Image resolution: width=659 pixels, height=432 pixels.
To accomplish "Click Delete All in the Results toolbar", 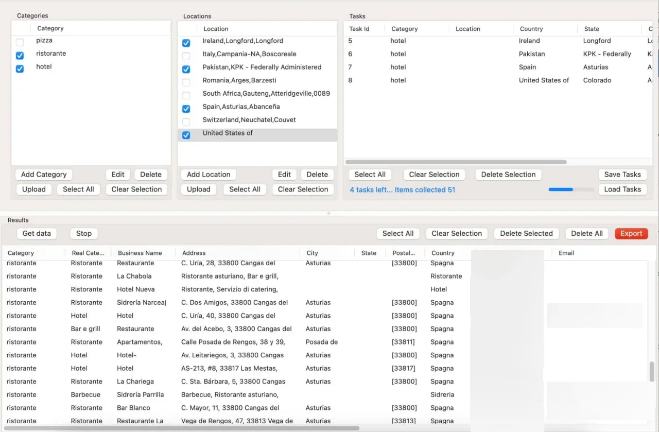I will (x=587, y=233).
